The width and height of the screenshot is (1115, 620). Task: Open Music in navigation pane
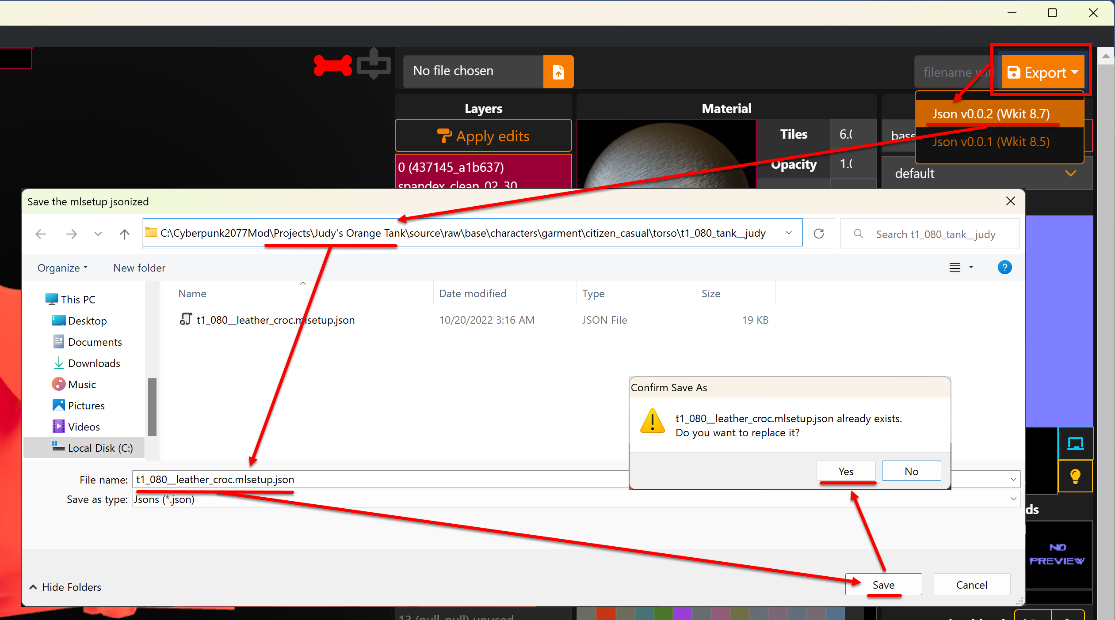coord(74,384)
